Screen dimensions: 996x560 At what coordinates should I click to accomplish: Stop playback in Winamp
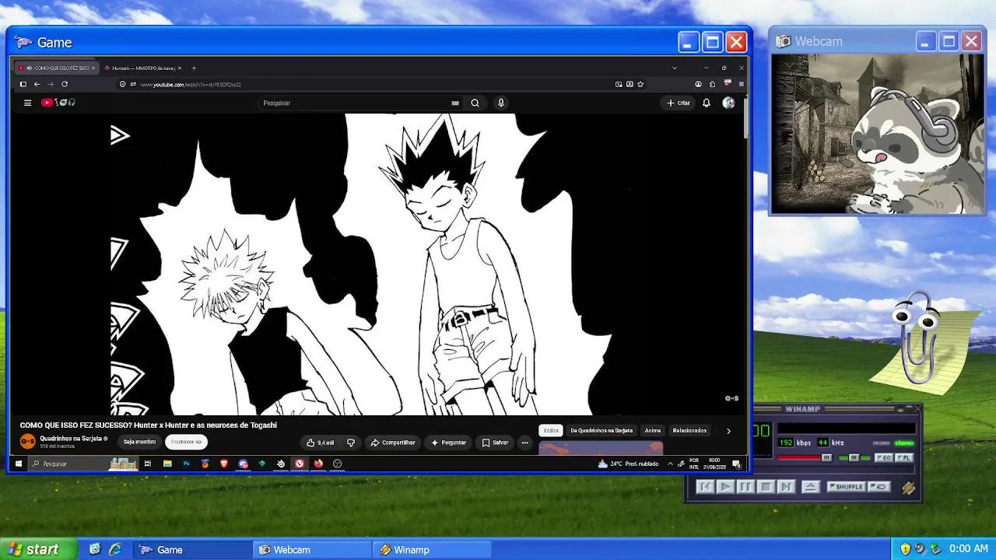766,487
